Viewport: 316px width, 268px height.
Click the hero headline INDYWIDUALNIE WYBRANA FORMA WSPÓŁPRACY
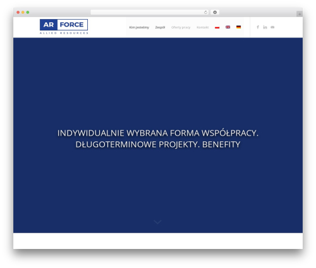coord(158,133)
